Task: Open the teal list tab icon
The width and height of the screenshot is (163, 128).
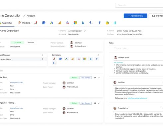Action: coord(115,23)
